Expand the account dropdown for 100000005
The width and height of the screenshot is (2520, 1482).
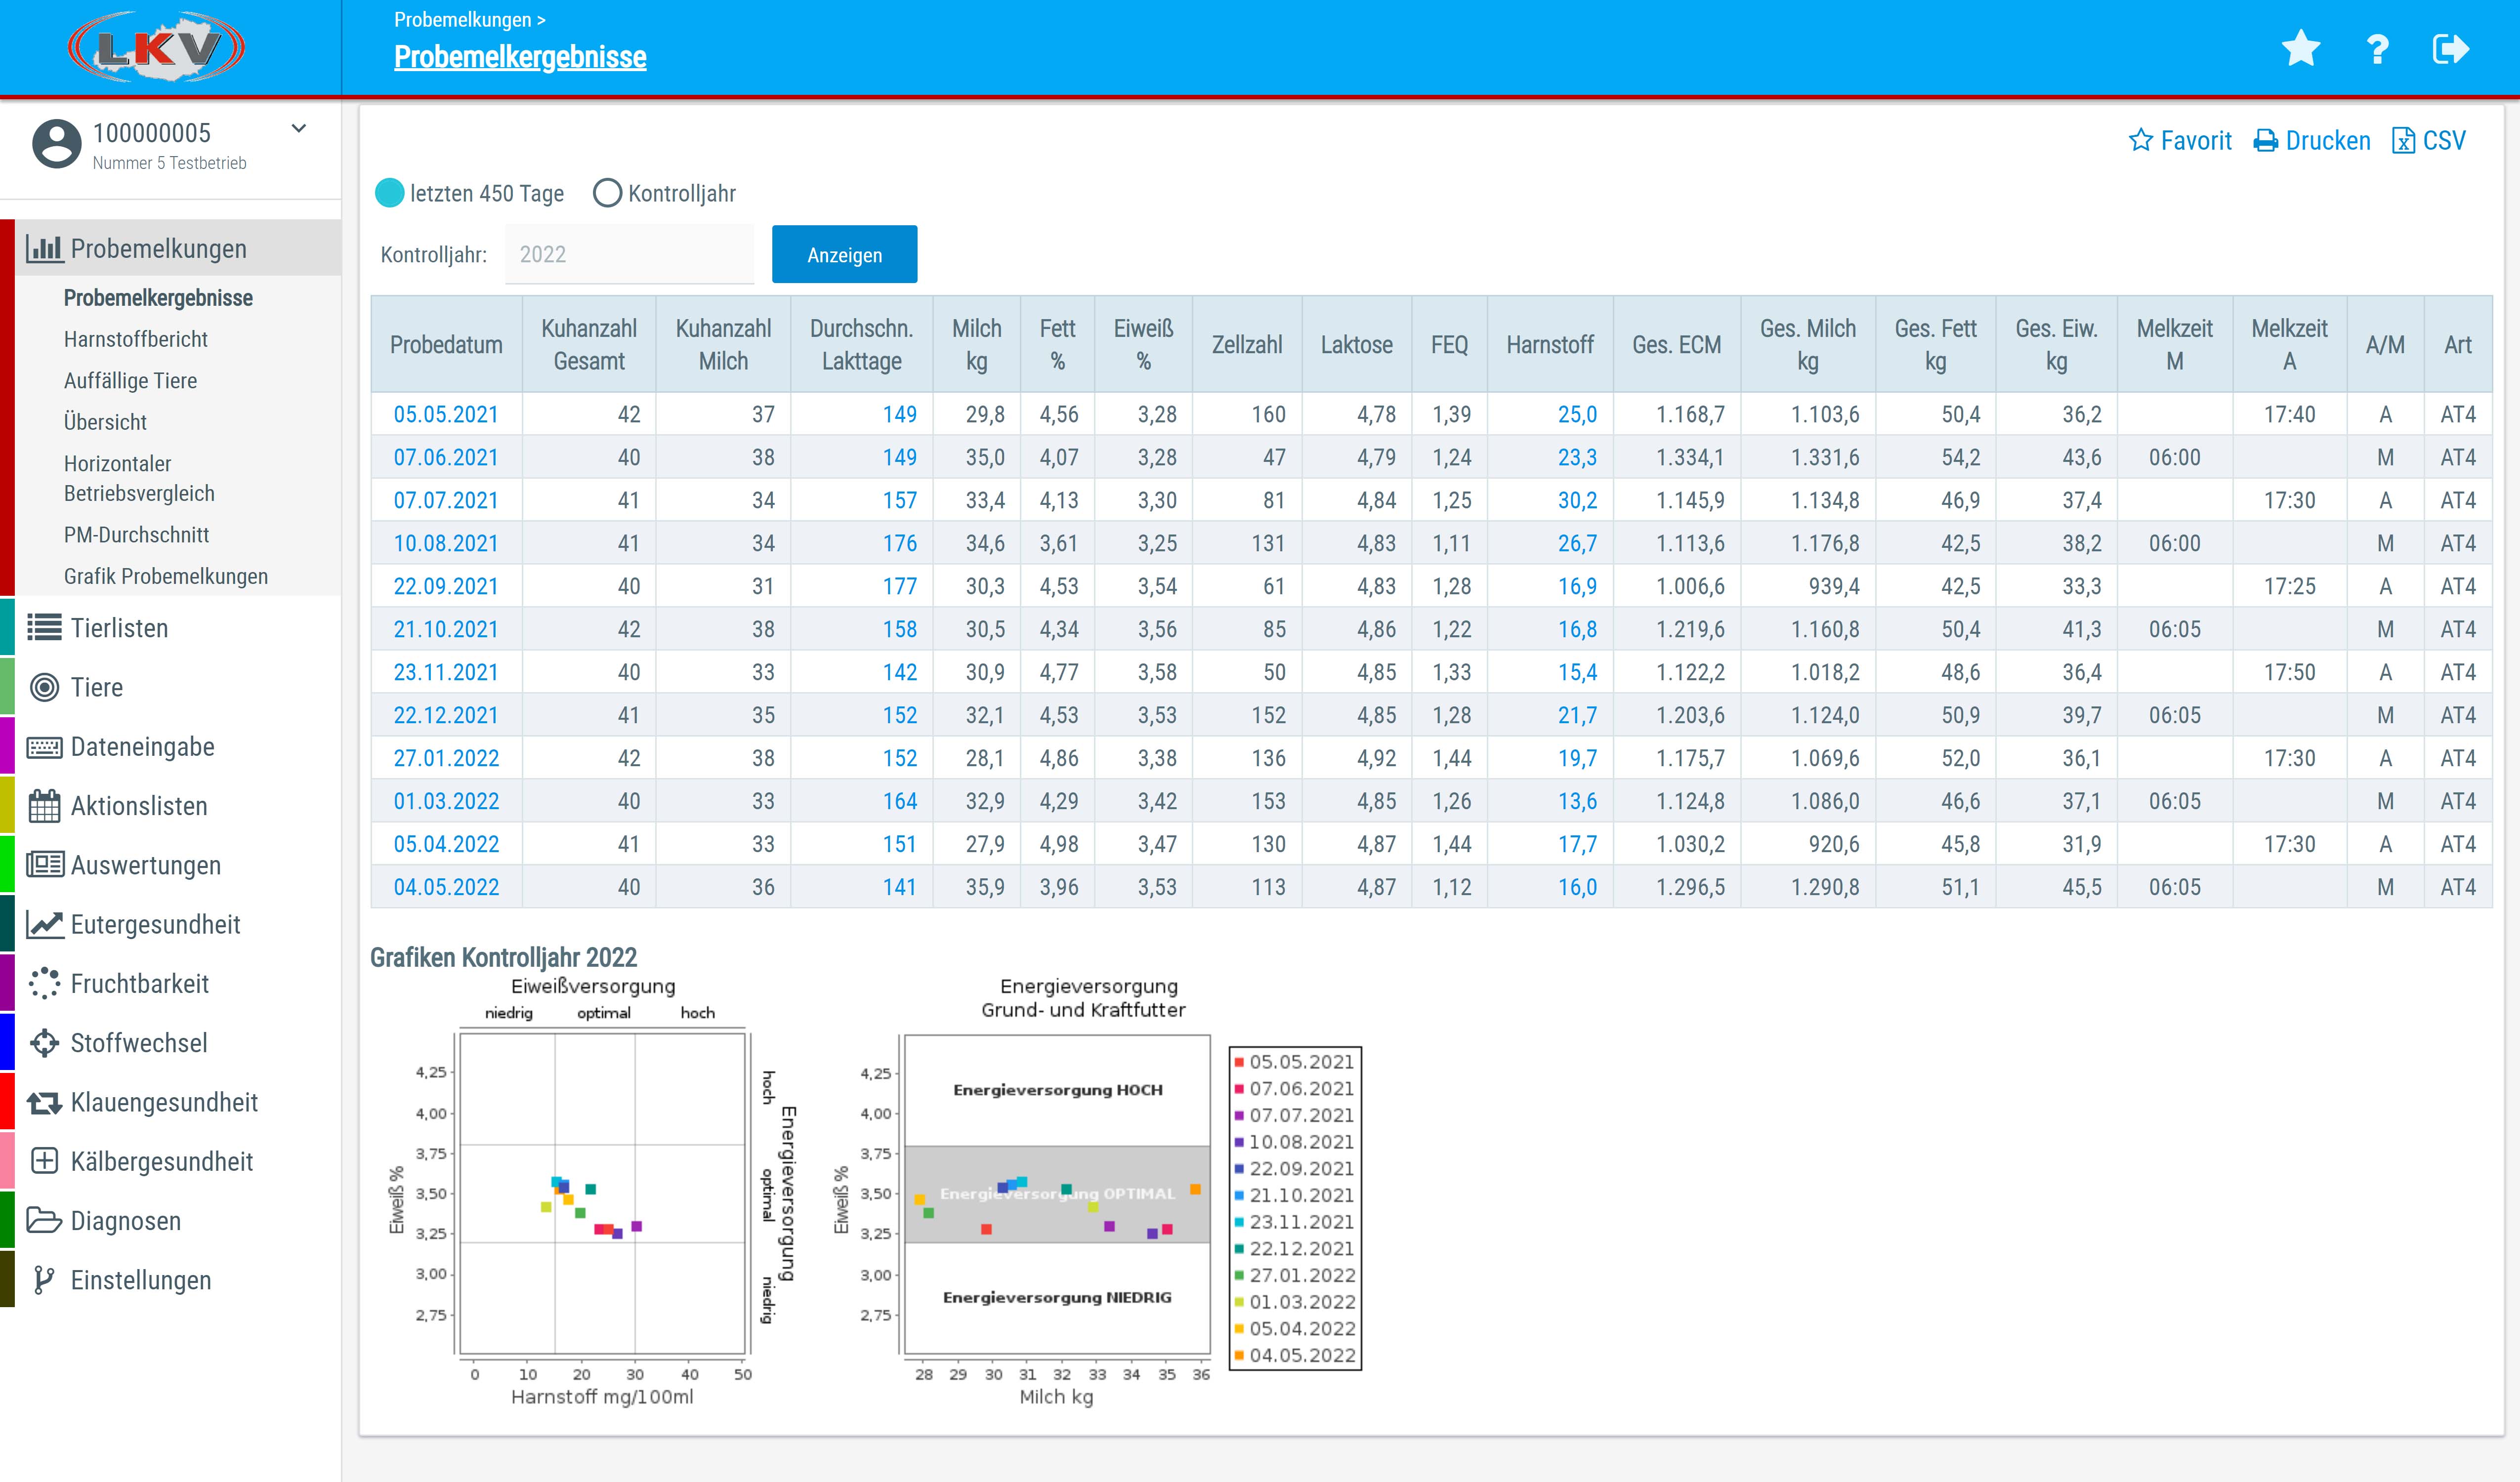tap(298, 129)
